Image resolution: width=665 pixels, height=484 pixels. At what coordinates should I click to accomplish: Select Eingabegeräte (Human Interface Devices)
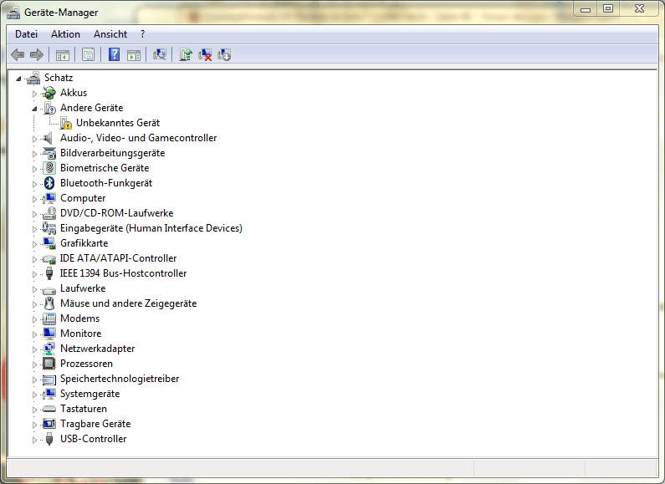point(151,228)
